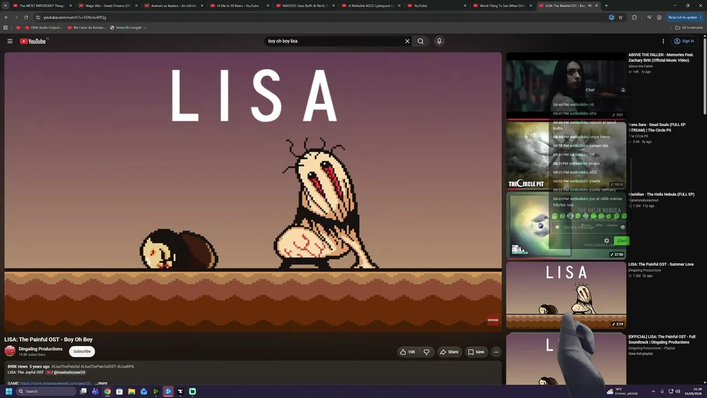
Task: Like the video with thumbs up
Action: 408,352
